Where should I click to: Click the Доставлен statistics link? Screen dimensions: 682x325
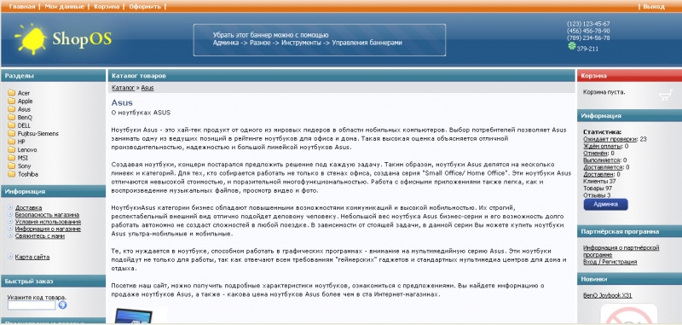click(x=598, y=174)
